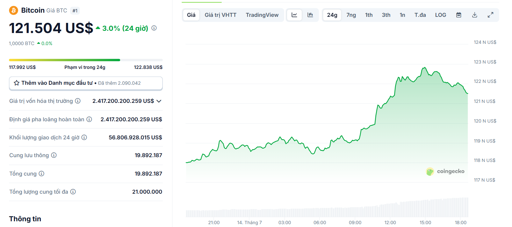Click the #1 rank badge
The height and width of the screenshot is (227, 512).
75,11
